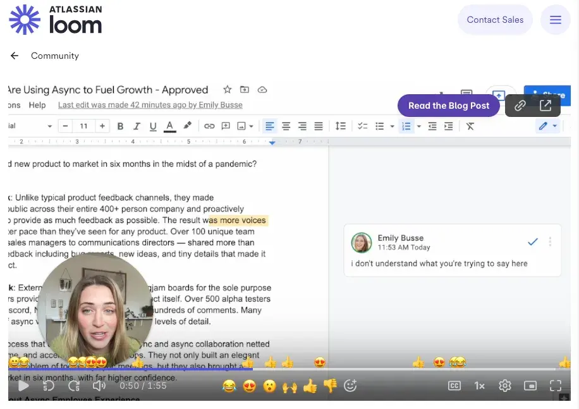Screen dimensions: 579x409
Task: Open the video in a new tab
Action: pyautogui.click(x=546, y=106)
